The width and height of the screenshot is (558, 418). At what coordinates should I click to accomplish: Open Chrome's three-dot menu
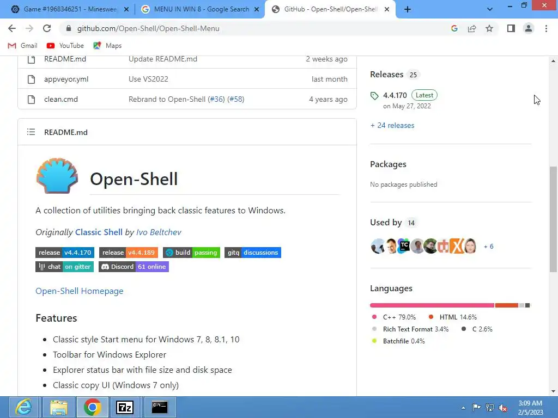[546, 28]
